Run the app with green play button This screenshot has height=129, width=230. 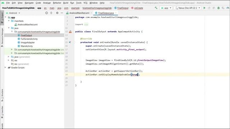point(204,8)
